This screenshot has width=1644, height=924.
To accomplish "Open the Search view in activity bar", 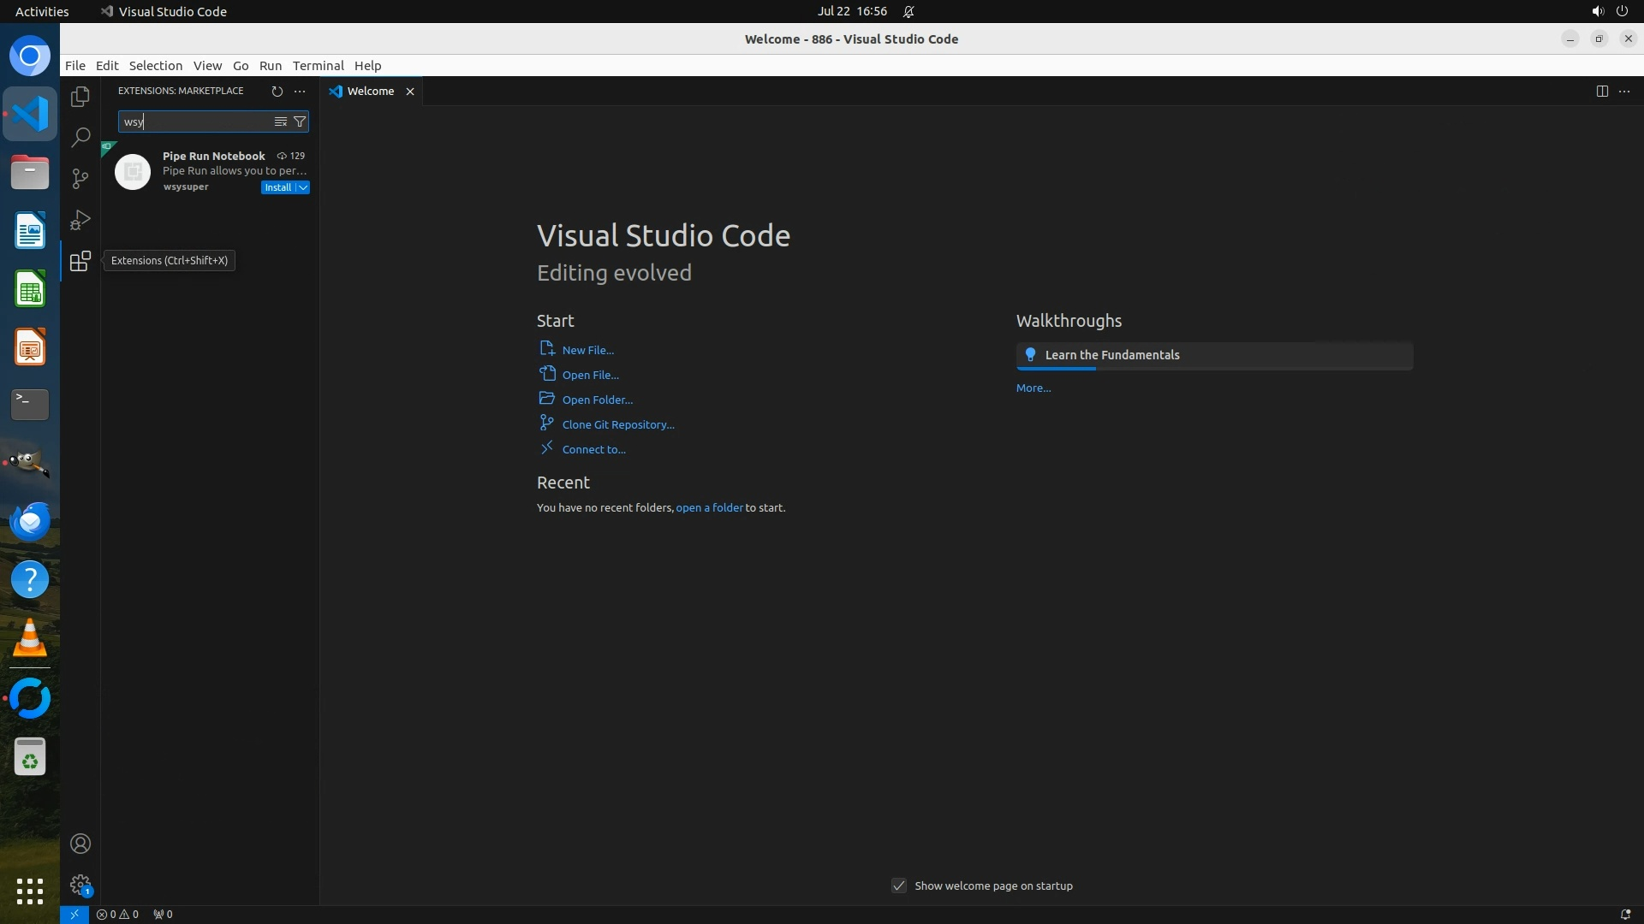I will 80,137.
